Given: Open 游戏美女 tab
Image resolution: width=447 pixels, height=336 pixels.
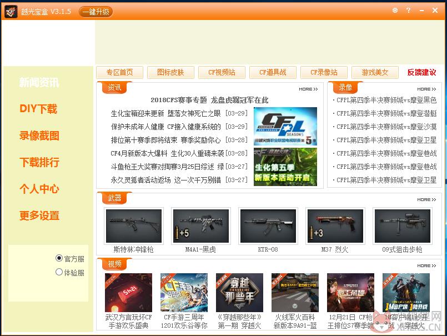Looking at the screenshot, I should pyautogui.click(x=375, y=72).
